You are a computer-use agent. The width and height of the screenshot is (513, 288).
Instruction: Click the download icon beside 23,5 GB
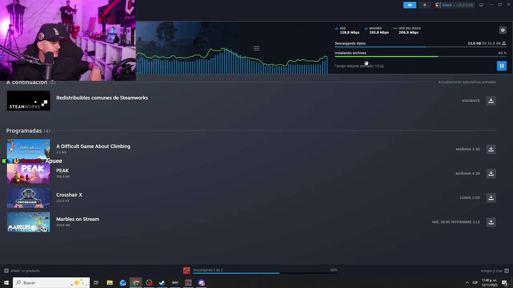(x=504, y=43)
